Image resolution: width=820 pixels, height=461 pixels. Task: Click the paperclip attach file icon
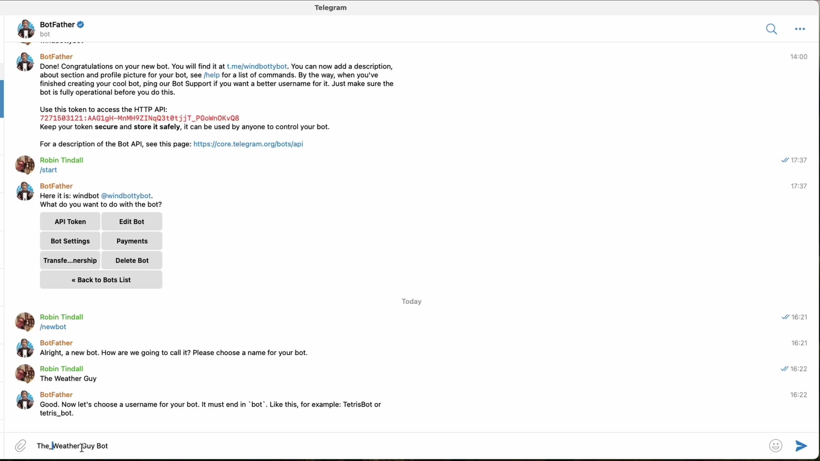click(x=20, y=446)
